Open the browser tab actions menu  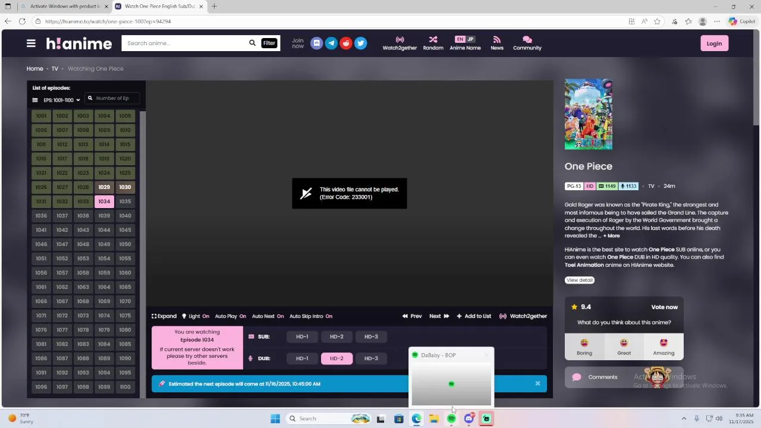8,7
